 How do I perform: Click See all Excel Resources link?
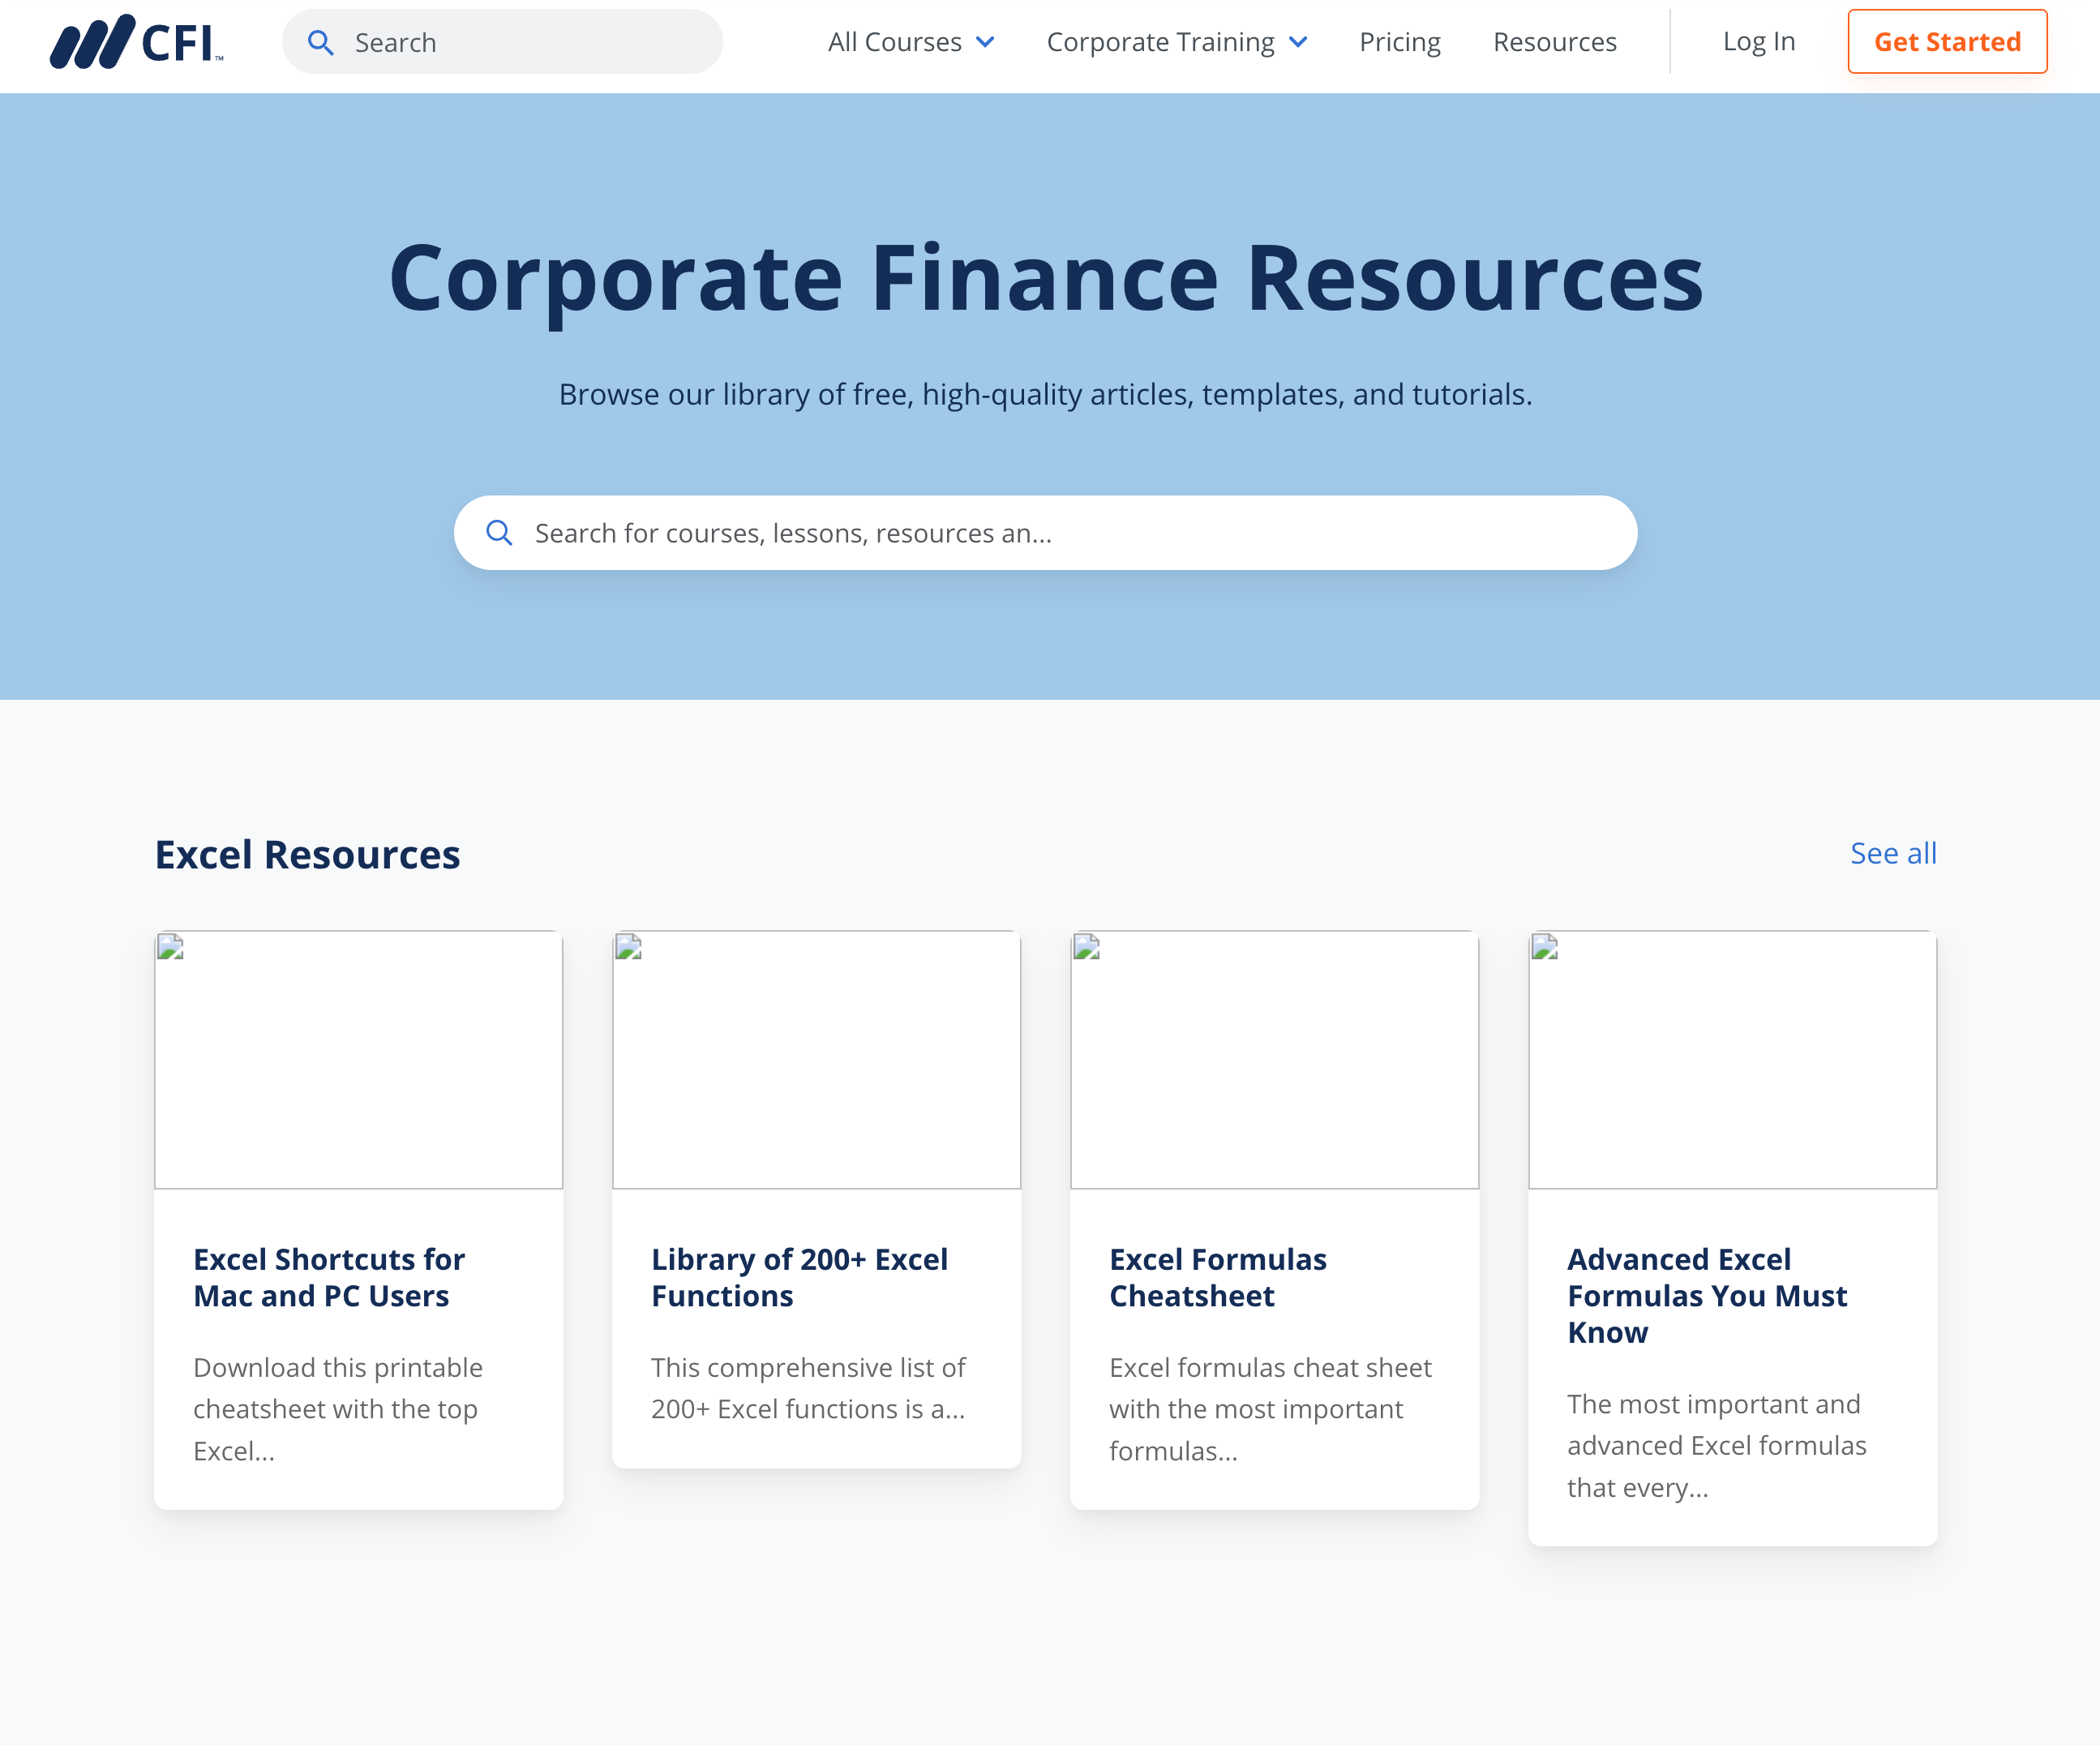pyautogui.click(x=1892, y=853)
